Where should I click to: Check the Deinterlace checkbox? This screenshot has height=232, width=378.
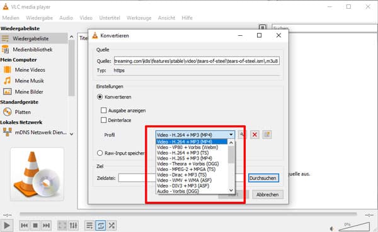tap(103, 120)
